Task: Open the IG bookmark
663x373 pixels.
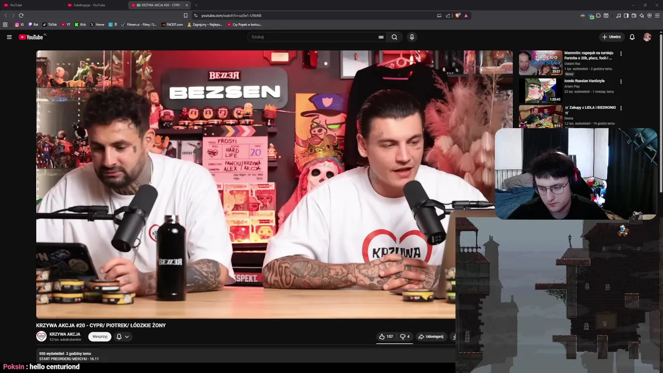Action: coord(20,24)
